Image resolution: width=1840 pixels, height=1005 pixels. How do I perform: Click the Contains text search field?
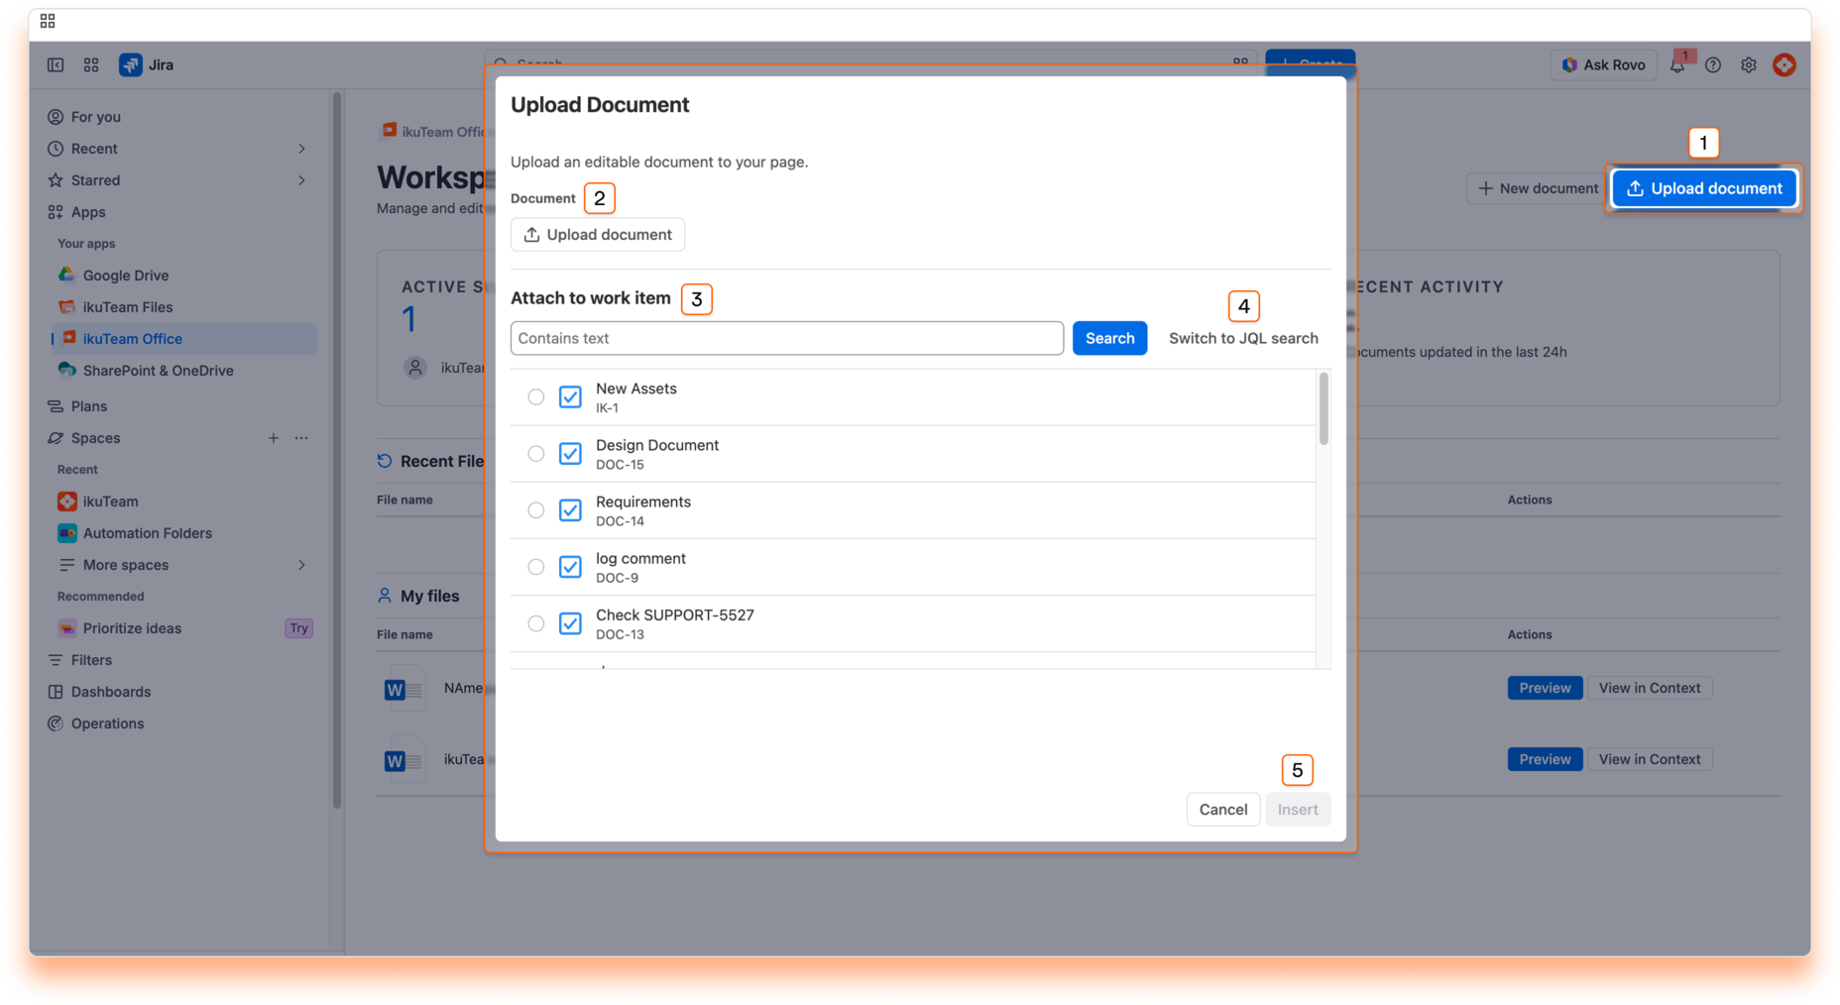pyautogui.click(x=786, y=338)
